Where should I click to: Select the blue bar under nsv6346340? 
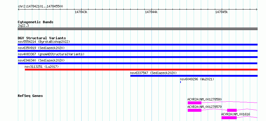pyautogui.click(x=137, y=63)
